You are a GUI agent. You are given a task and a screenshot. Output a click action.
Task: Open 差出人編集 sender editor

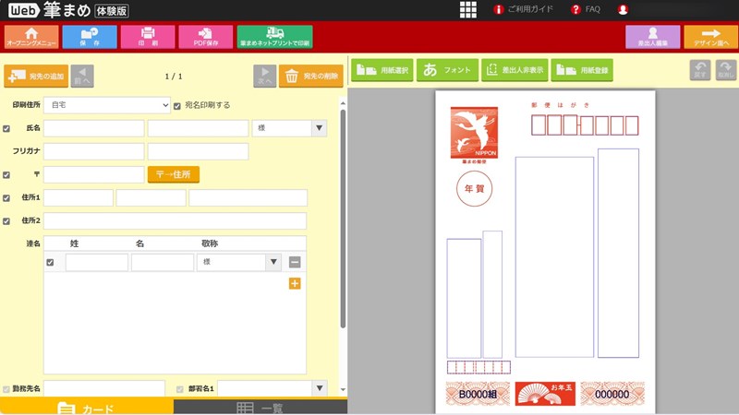[x=653, y=37]
